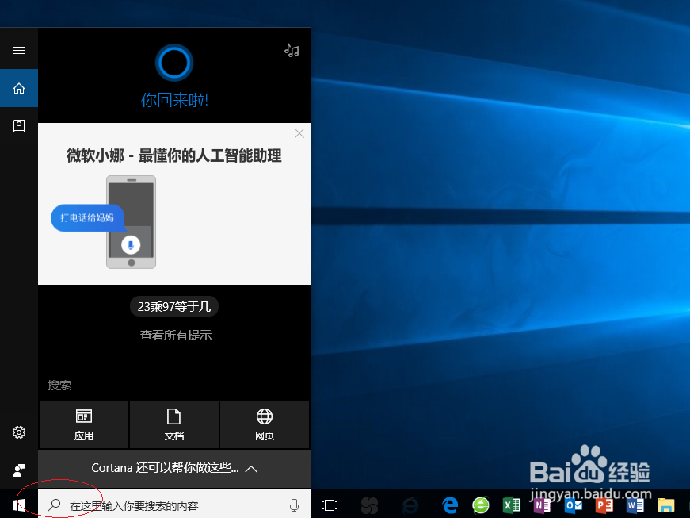Switch to the 文档 filter tab
This screenshot has width=690, height=518.
pyautogui.click(x=173, y=425)
